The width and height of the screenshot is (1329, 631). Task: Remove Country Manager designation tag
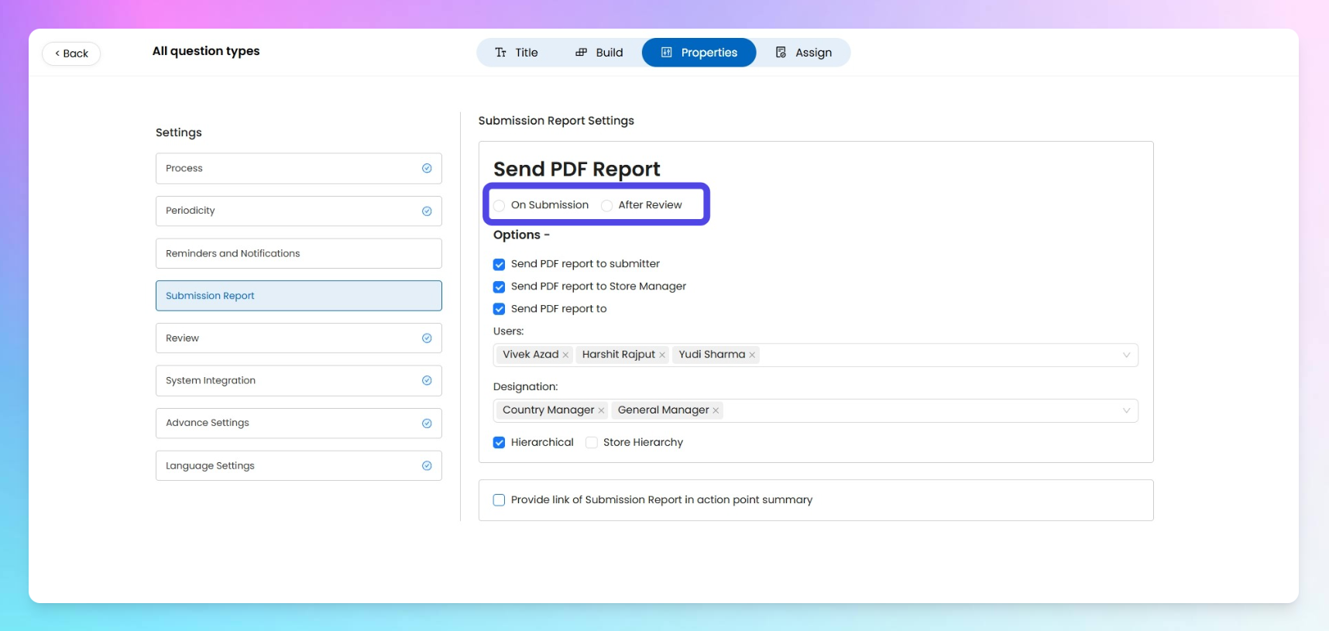[x=601, y=411]
